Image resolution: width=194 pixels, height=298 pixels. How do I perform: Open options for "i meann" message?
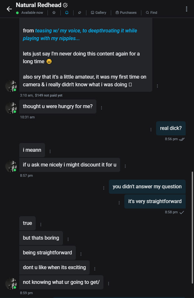[50, 151]
